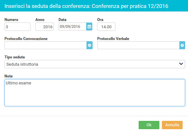Click the Note label
Viewport: 188px width, 132px height.
point(9,76)
